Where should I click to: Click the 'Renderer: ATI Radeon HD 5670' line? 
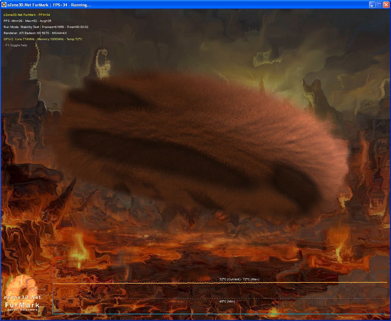pos(35,33)
